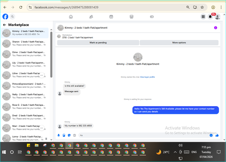Open the Windows action center notifications

tap(219, 152)
